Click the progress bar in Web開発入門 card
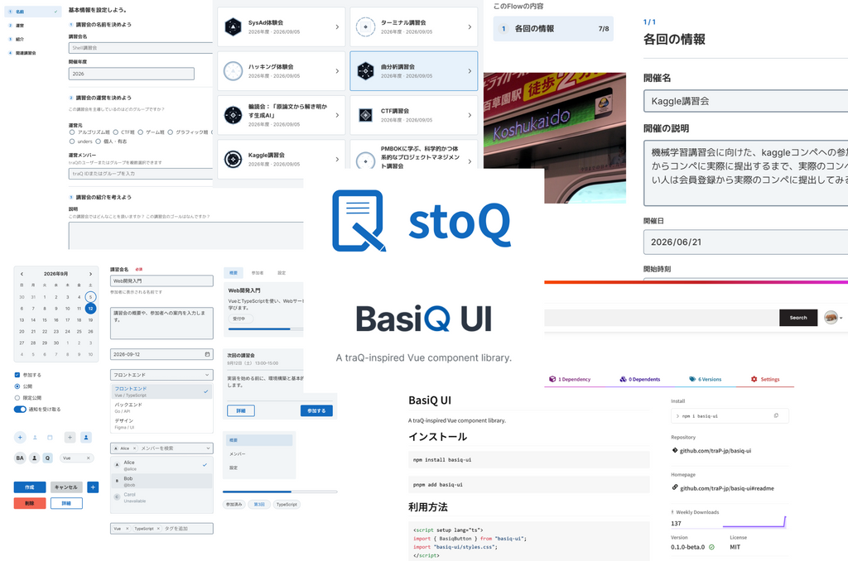This screenshot has height=561, width=848. pos(266,328)
